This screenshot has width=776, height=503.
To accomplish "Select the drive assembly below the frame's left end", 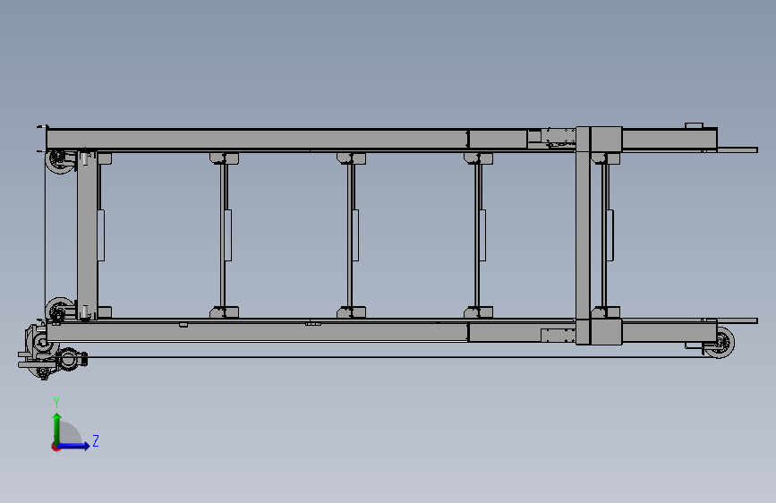I will pos(52,352).
